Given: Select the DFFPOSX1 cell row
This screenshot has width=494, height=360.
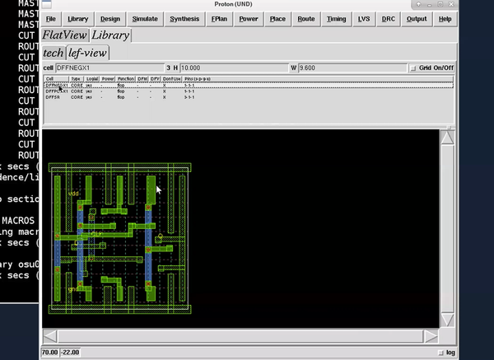Looking at the screenshot, I should (x=249, y=91).
